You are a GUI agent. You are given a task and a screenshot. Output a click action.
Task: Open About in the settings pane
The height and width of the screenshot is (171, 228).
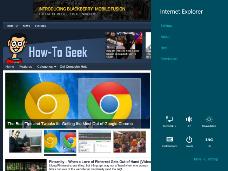165,36
